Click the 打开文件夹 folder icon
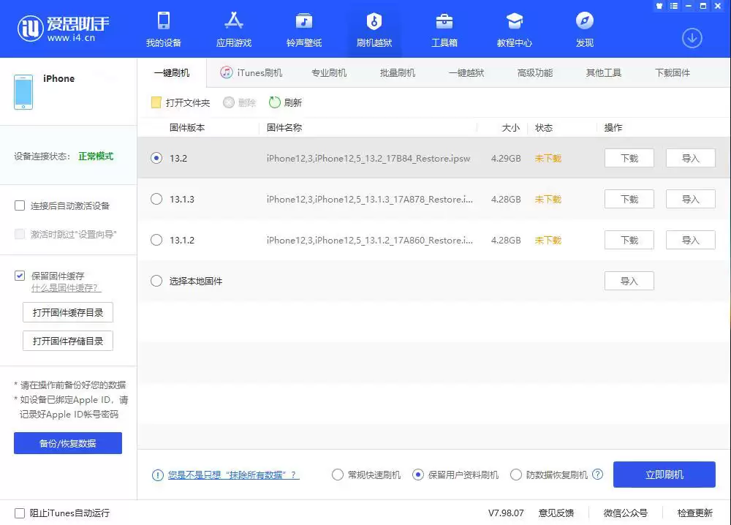The height and width of the screenshot is (525, 731). pyautogui.click(x=156, y=102)
